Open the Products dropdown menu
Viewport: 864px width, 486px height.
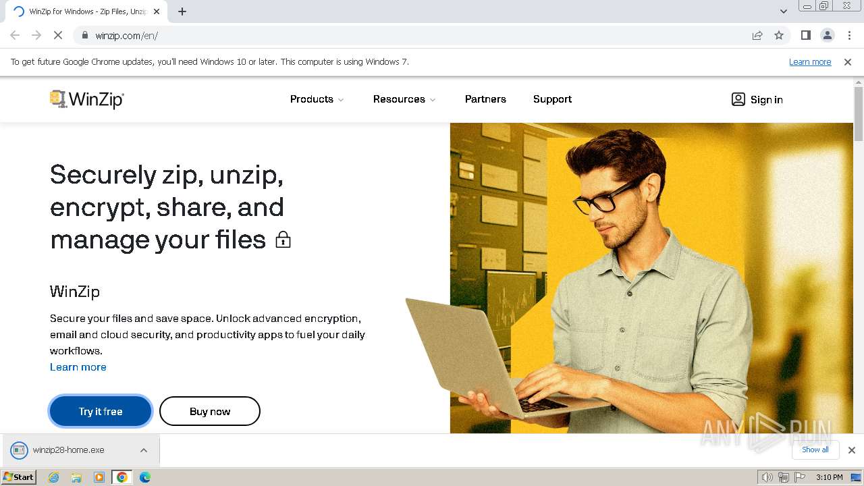(x=317, y=99)
